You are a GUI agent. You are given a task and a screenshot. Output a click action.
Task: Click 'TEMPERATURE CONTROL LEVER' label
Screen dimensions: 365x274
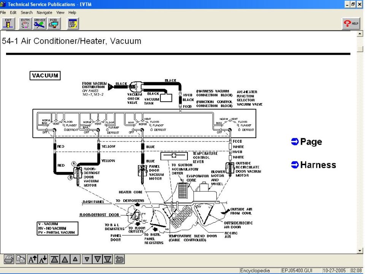click(x=205, y=158)
